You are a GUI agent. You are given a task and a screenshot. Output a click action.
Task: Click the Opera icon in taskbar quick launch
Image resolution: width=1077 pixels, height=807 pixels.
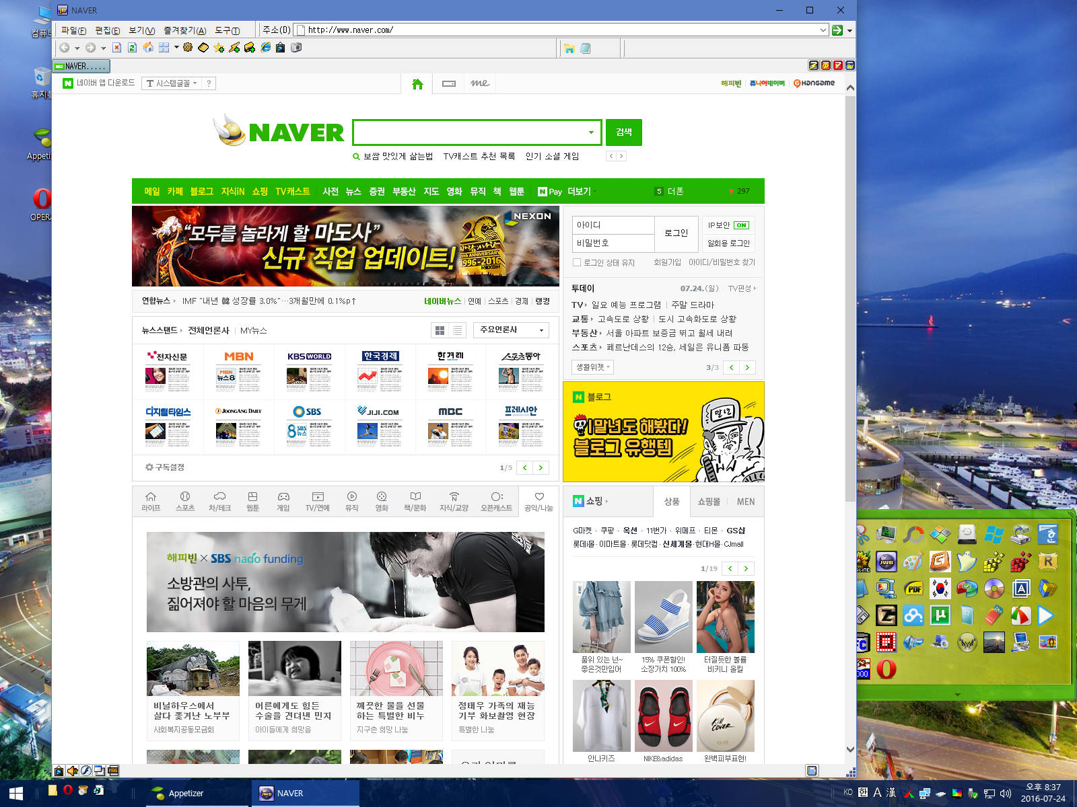(x=67, y=790)
